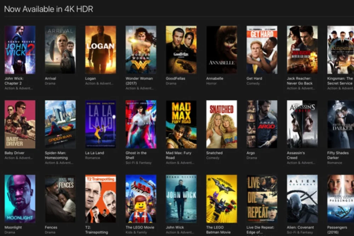354x236 pixels.
Task: Open Kingsman: The Secret Service poster
Action: pyautogui.click(x=341, y=50)
